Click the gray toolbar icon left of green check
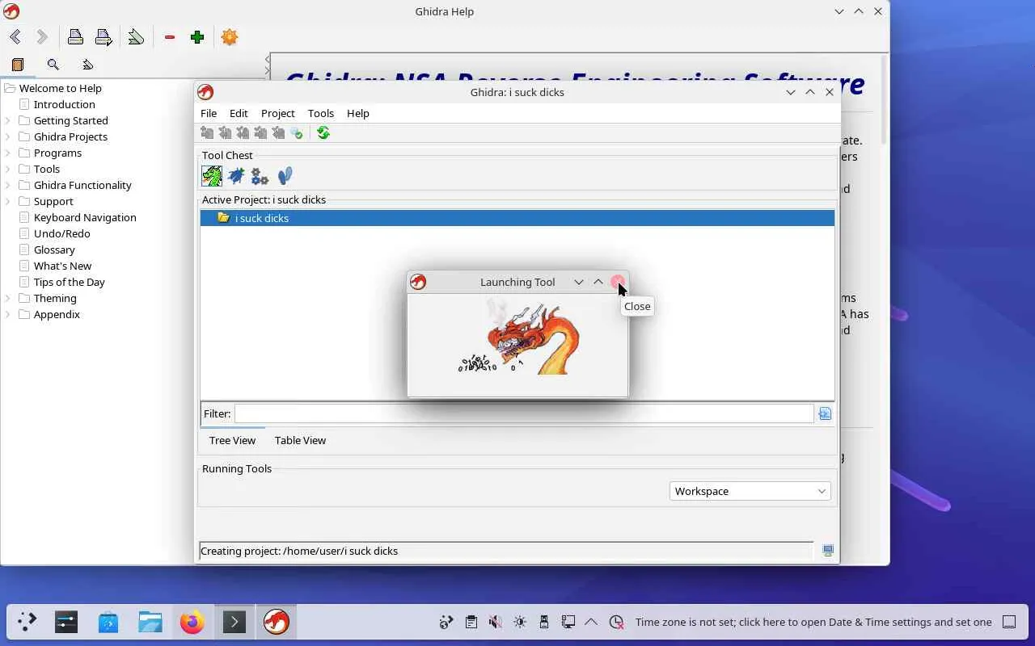 point(278,133)
